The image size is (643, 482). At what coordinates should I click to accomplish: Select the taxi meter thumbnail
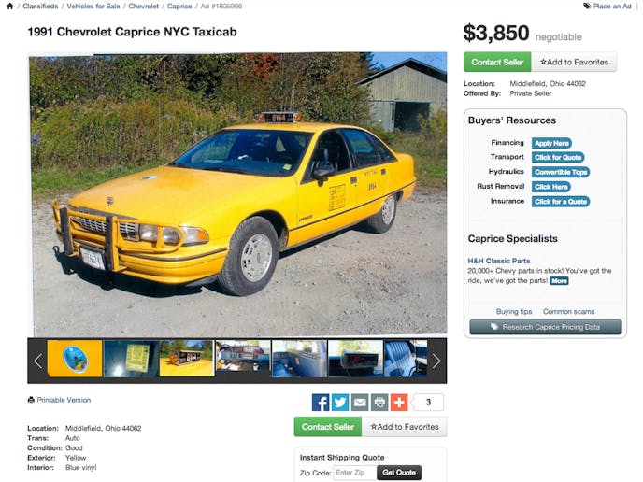pyautogui.click(x=355, y=358)
